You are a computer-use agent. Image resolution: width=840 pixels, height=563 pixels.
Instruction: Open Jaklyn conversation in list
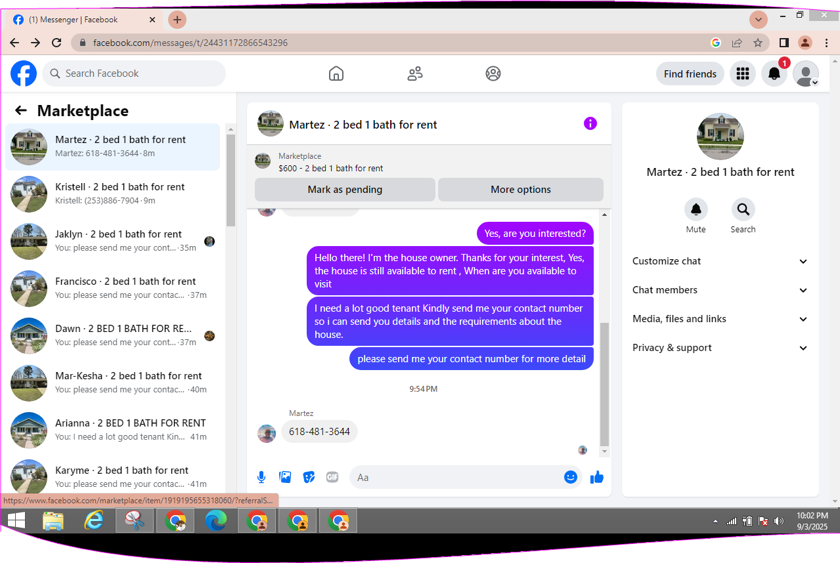(113, 241)
